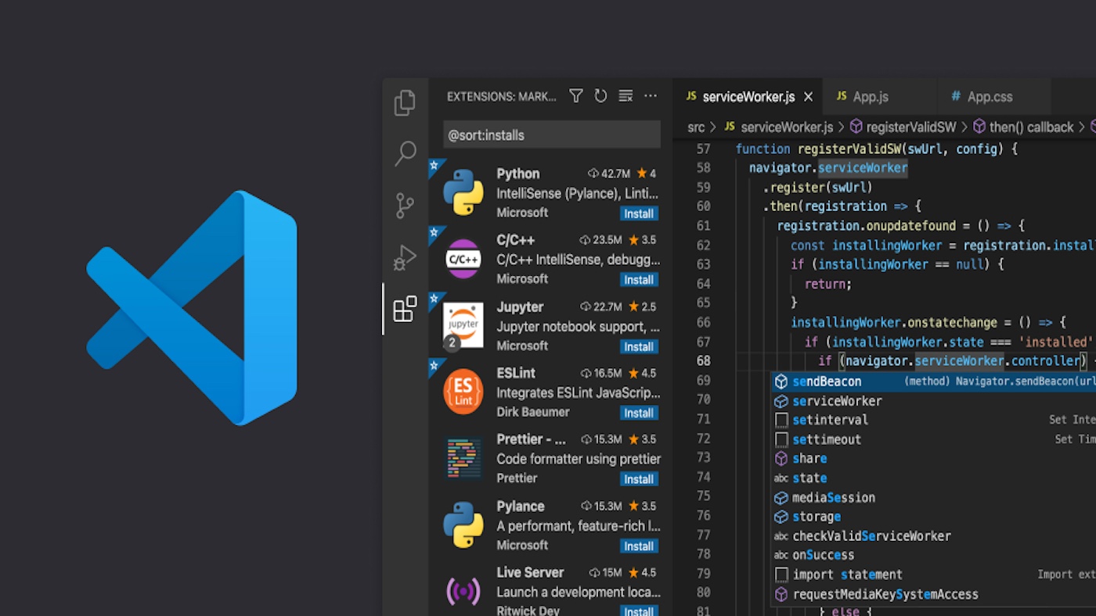Image resolution: width=1096 pixels, height=616 pixels.
Task: Install the ESLint extension
Action: [x=639, y=413]
